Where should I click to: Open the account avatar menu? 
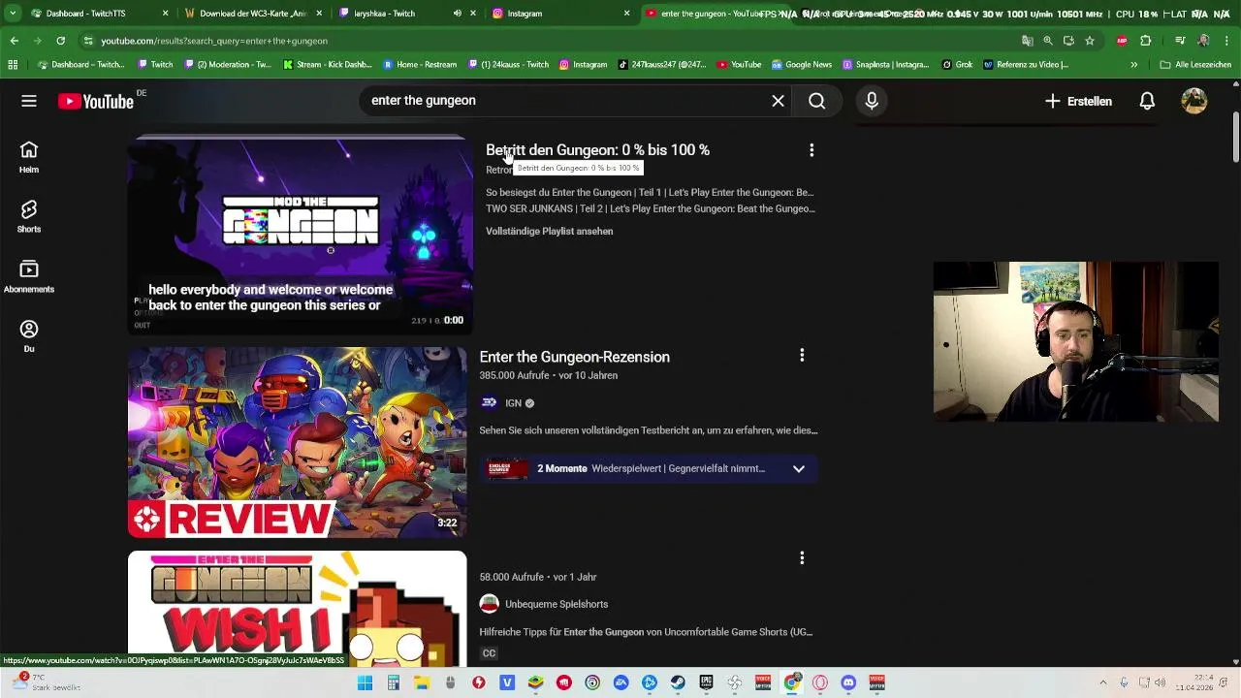pyautogui.click(x=1194, y=101)
